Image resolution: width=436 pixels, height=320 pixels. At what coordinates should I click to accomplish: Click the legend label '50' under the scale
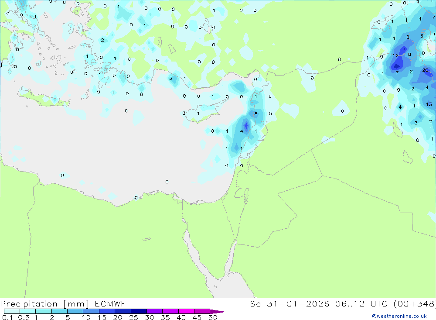[x=213, y=317]
